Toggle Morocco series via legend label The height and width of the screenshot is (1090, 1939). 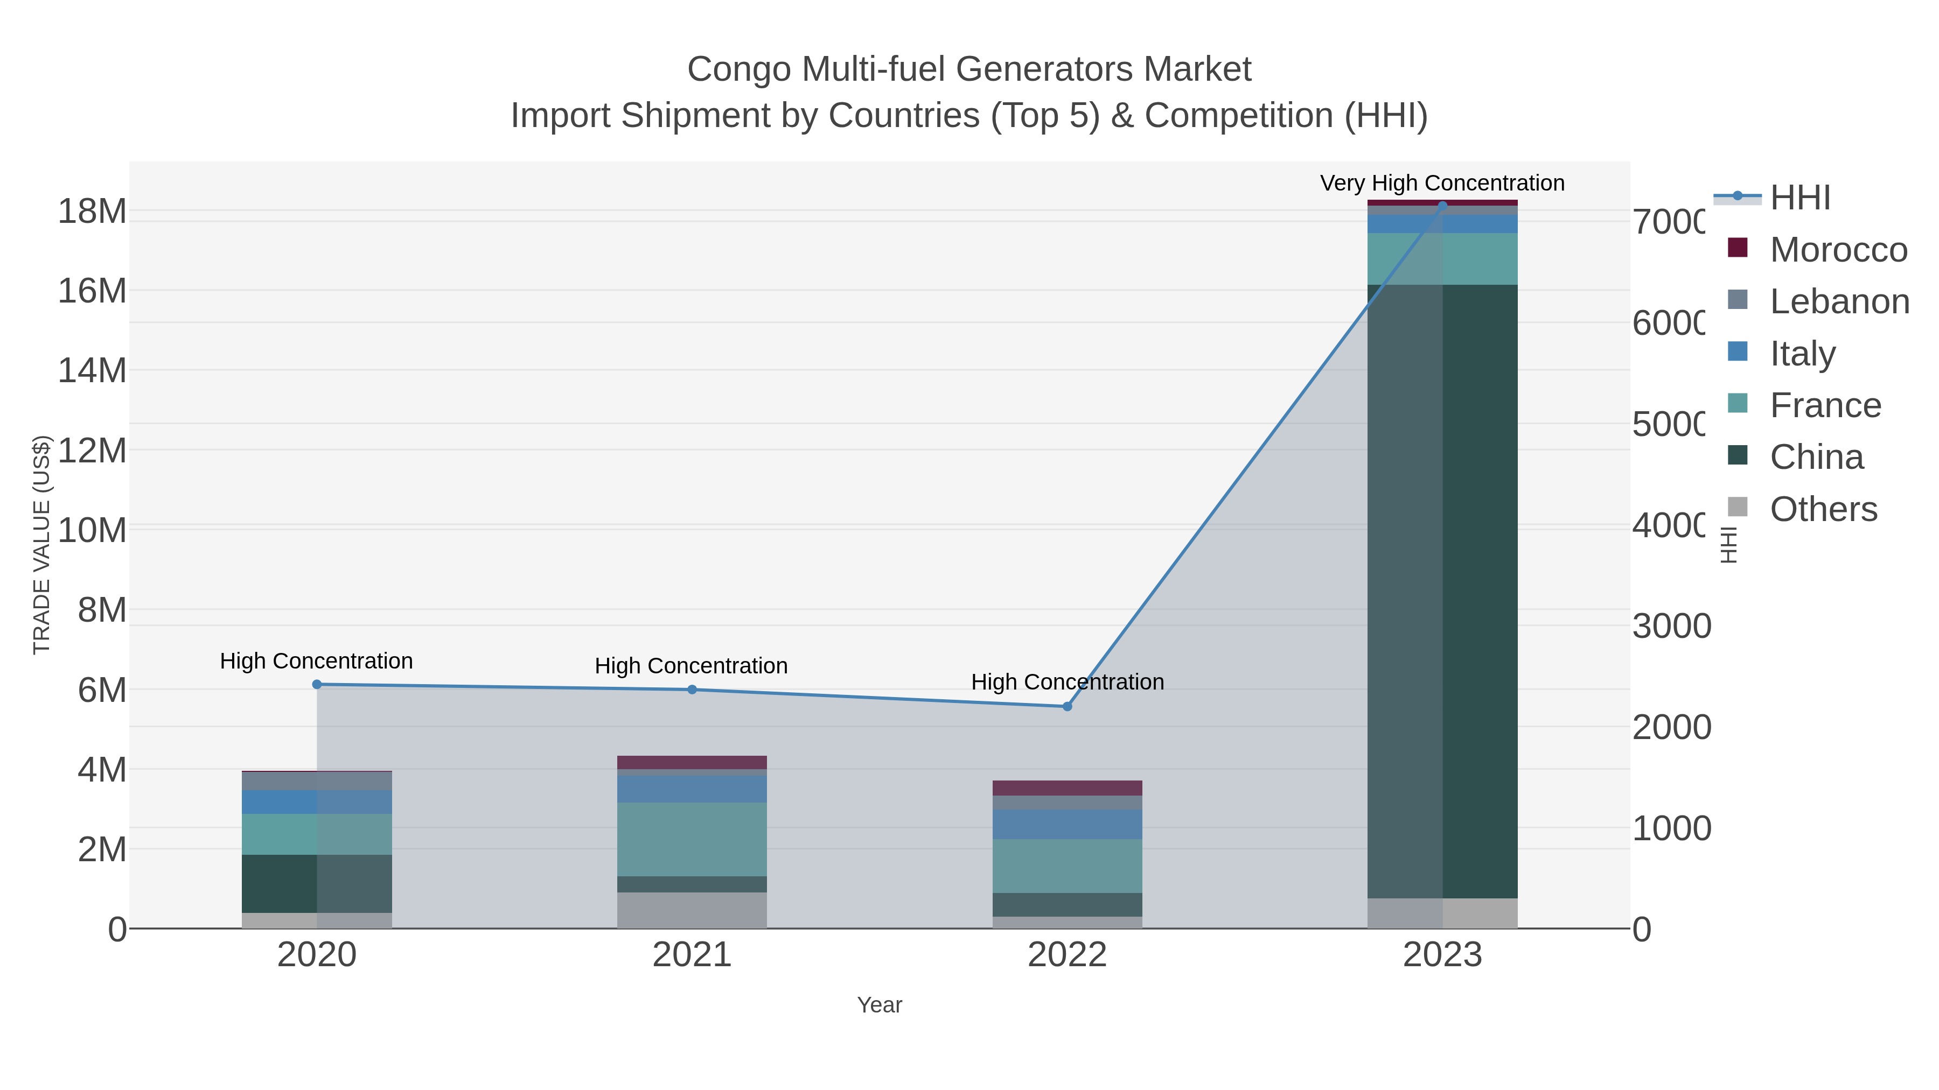tap(1839, 249)
